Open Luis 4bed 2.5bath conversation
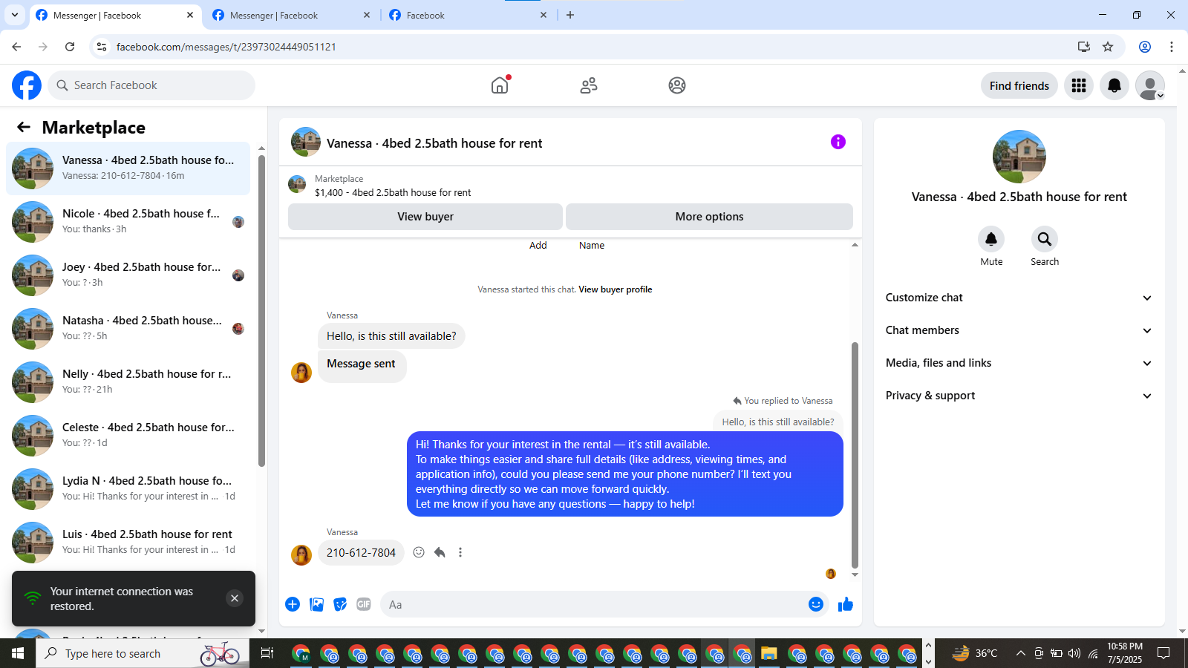The image size is (1188, 668). point(128,543)
